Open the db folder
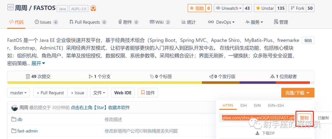The width and height of the screenshot is (332, 139). (20, 119)
